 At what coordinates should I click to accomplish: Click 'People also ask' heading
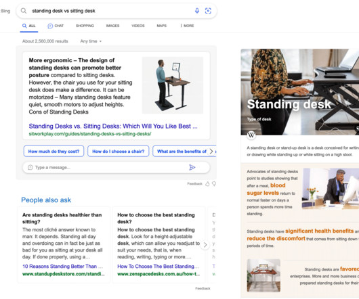tap(46, 200)
